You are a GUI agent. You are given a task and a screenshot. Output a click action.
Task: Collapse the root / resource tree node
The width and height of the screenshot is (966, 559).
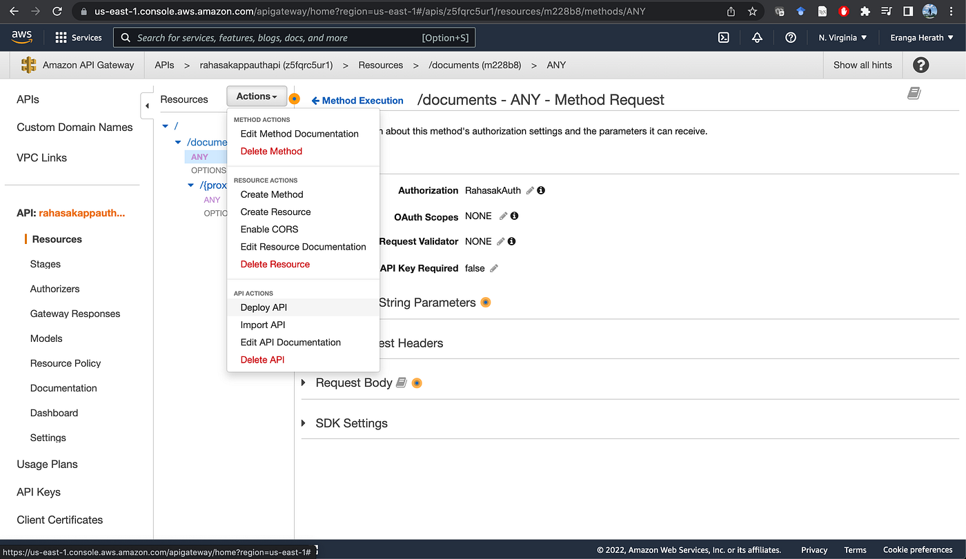pos(166,125)
